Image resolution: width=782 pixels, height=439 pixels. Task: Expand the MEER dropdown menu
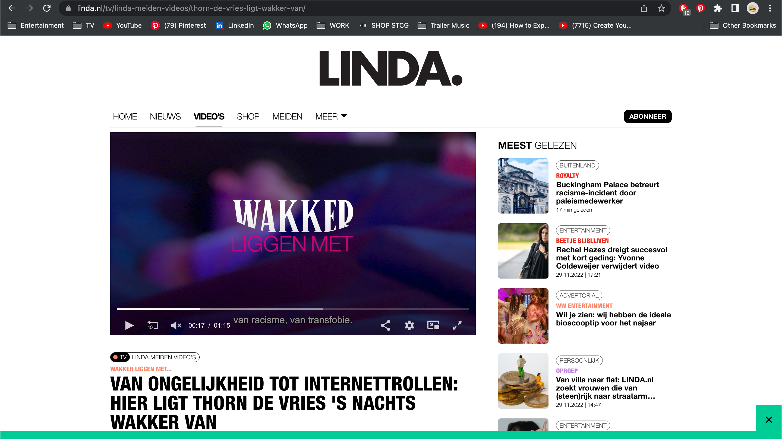[x=331, y=116]
